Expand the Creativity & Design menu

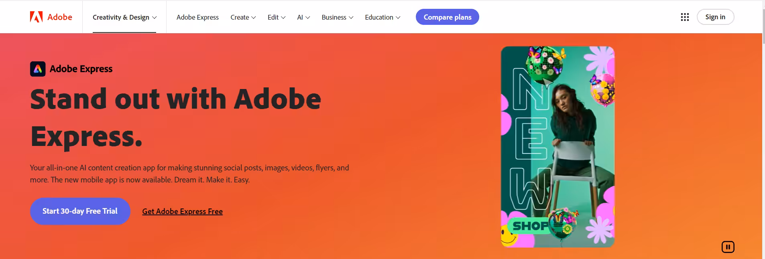(124, 17)
